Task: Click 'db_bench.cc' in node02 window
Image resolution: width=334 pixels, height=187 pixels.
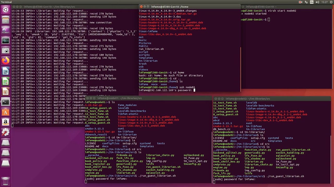Action: (222, 129)
